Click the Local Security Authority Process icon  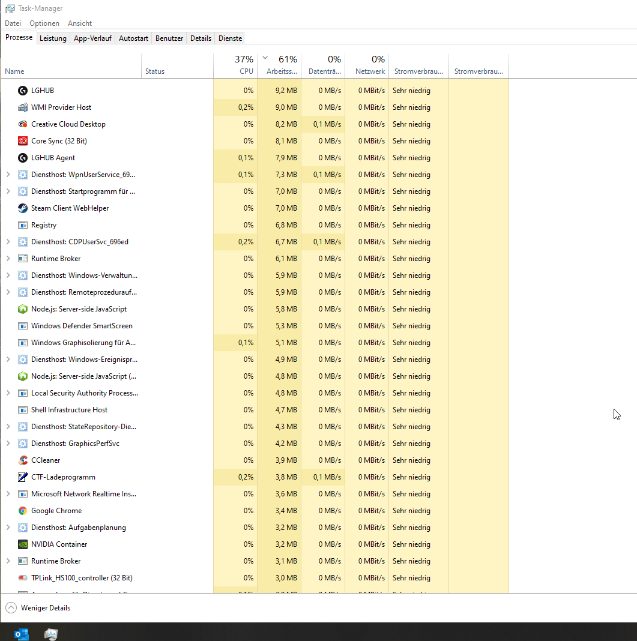pyautogui.click(x=23, y=393)
